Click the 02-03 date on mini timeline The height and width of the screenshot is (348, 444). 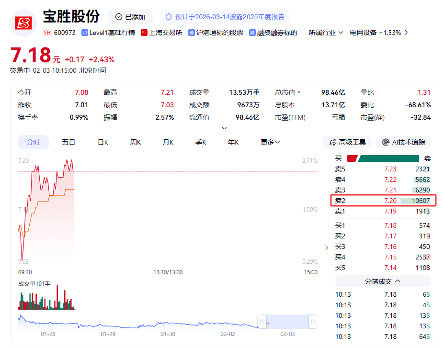[x=287, y=334]
